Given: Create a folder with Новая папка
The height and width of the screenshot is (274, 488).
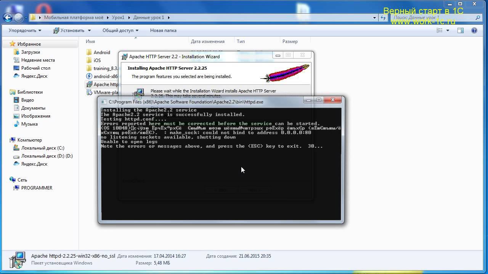Looking at the screenshot, I should click(x=163, y=30).
